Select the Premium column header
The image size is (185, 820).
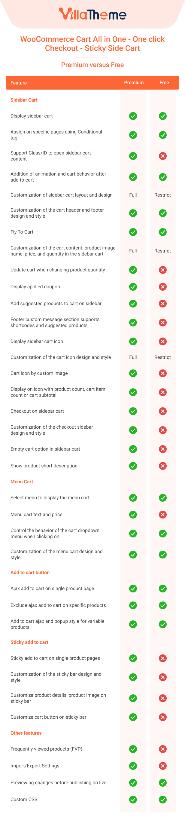point(134,83)
